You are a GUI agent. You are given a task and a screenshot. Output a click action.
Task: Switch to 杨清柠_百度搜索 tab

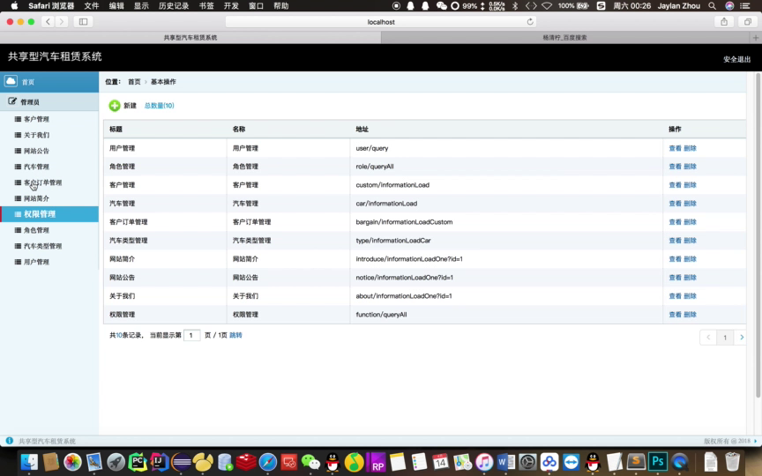(564, 37)
